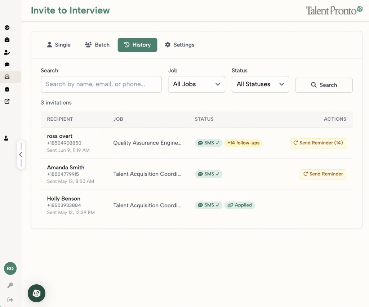This screenshot has height=307, width=369.
Task: Click Holly Benson's Talent Acquisition Coordi... job
Action: tap(147, 205)
